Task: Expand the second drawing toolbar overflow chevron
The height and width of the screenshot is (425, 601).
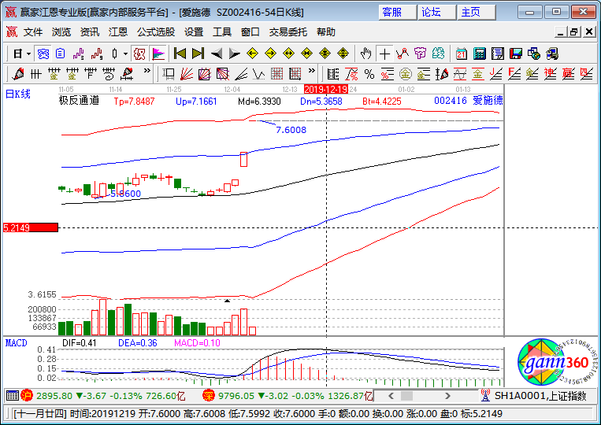Action: (x=312, y=71)
